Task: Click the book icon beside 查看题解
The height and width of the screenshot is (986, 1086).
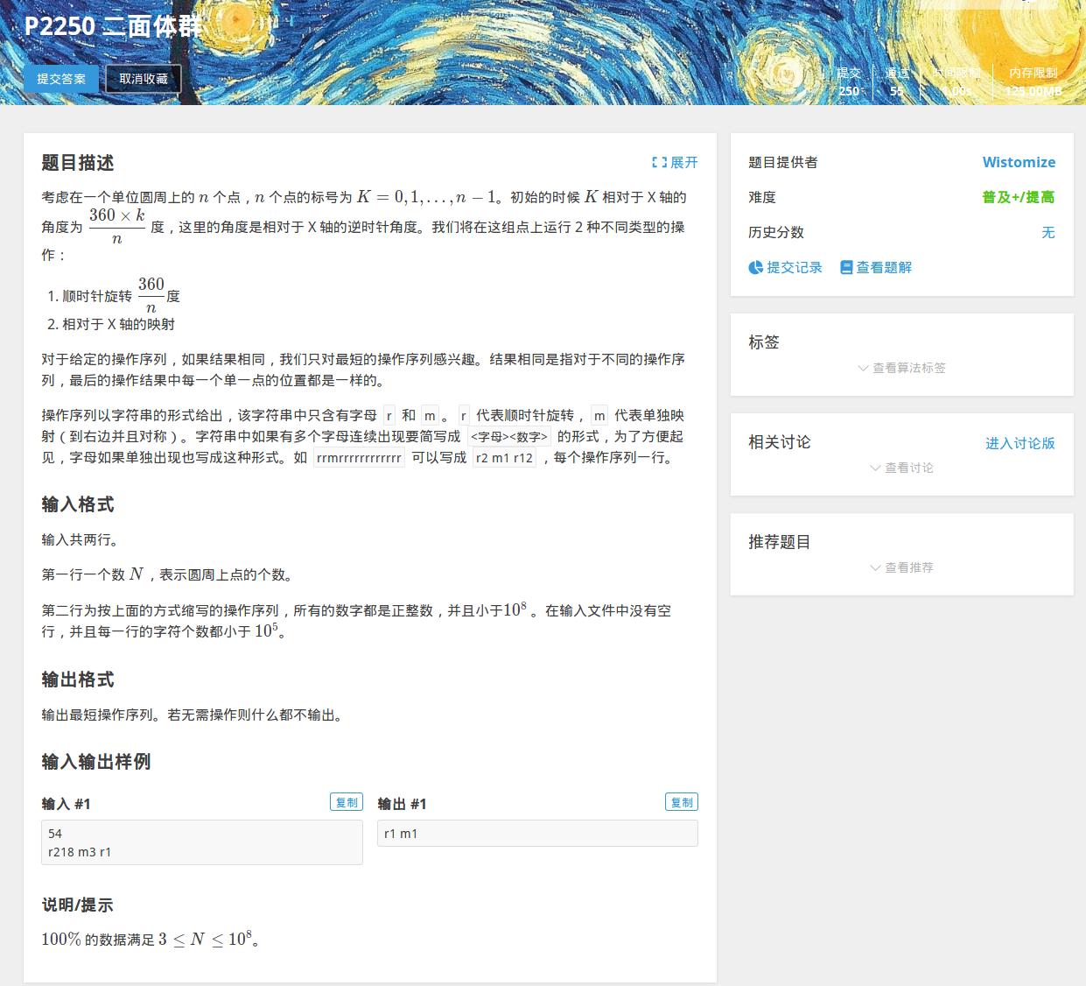Action: tap(846, 267)
